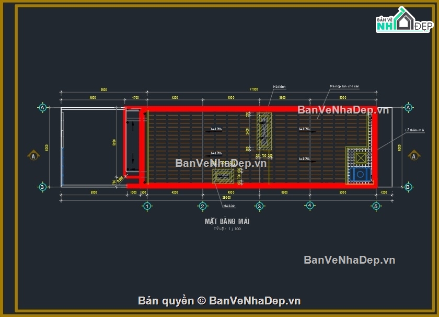
Task: Select the Mái lợp tôn che sân label
Action: (344, 86)
